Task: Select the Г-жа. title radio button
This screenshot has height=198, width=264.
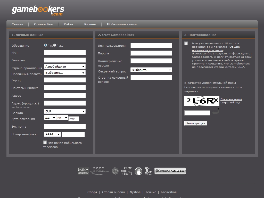Action: [x=55, y=45]
